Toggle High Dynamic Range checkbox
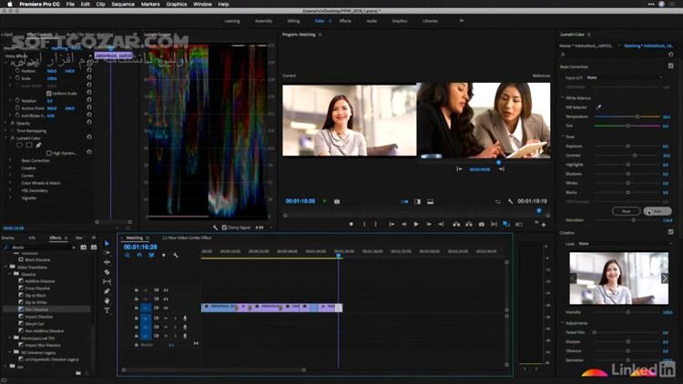 (x=49, y=153)
